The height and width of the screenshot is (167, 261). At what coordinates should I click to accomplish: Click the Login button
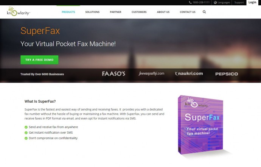coord(252,2)
